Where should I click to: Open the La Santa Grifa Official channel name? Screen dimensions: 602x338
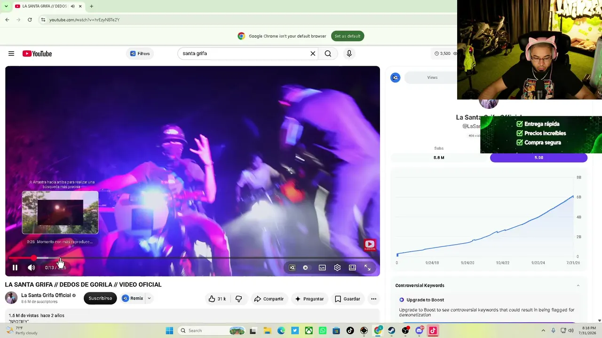pyautogui.click(x=46, y=295)
